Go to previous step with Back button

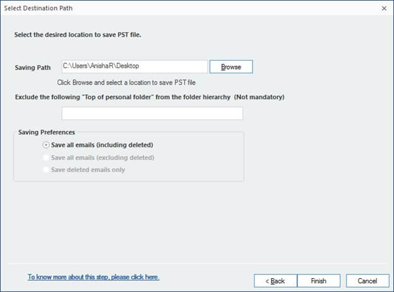pos(275,281)
